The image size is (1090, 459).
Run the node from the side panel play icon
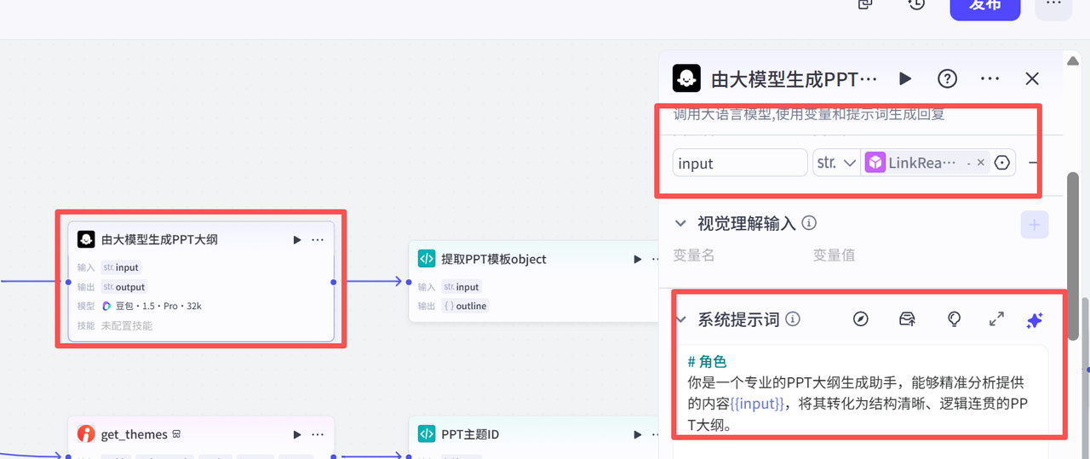coord(905,78)
